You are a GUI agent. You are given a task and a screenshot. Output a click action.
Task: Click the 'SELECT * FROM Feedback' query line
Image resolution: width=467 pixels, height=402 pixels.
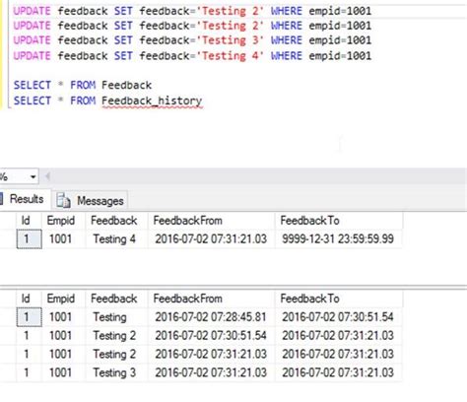pyautogui.click(x=83, y=86)
